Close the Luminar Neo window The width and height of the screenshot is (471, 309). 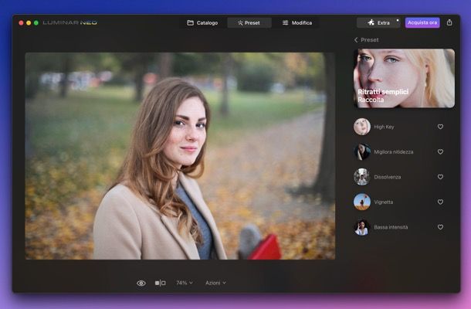pos(21,23)
